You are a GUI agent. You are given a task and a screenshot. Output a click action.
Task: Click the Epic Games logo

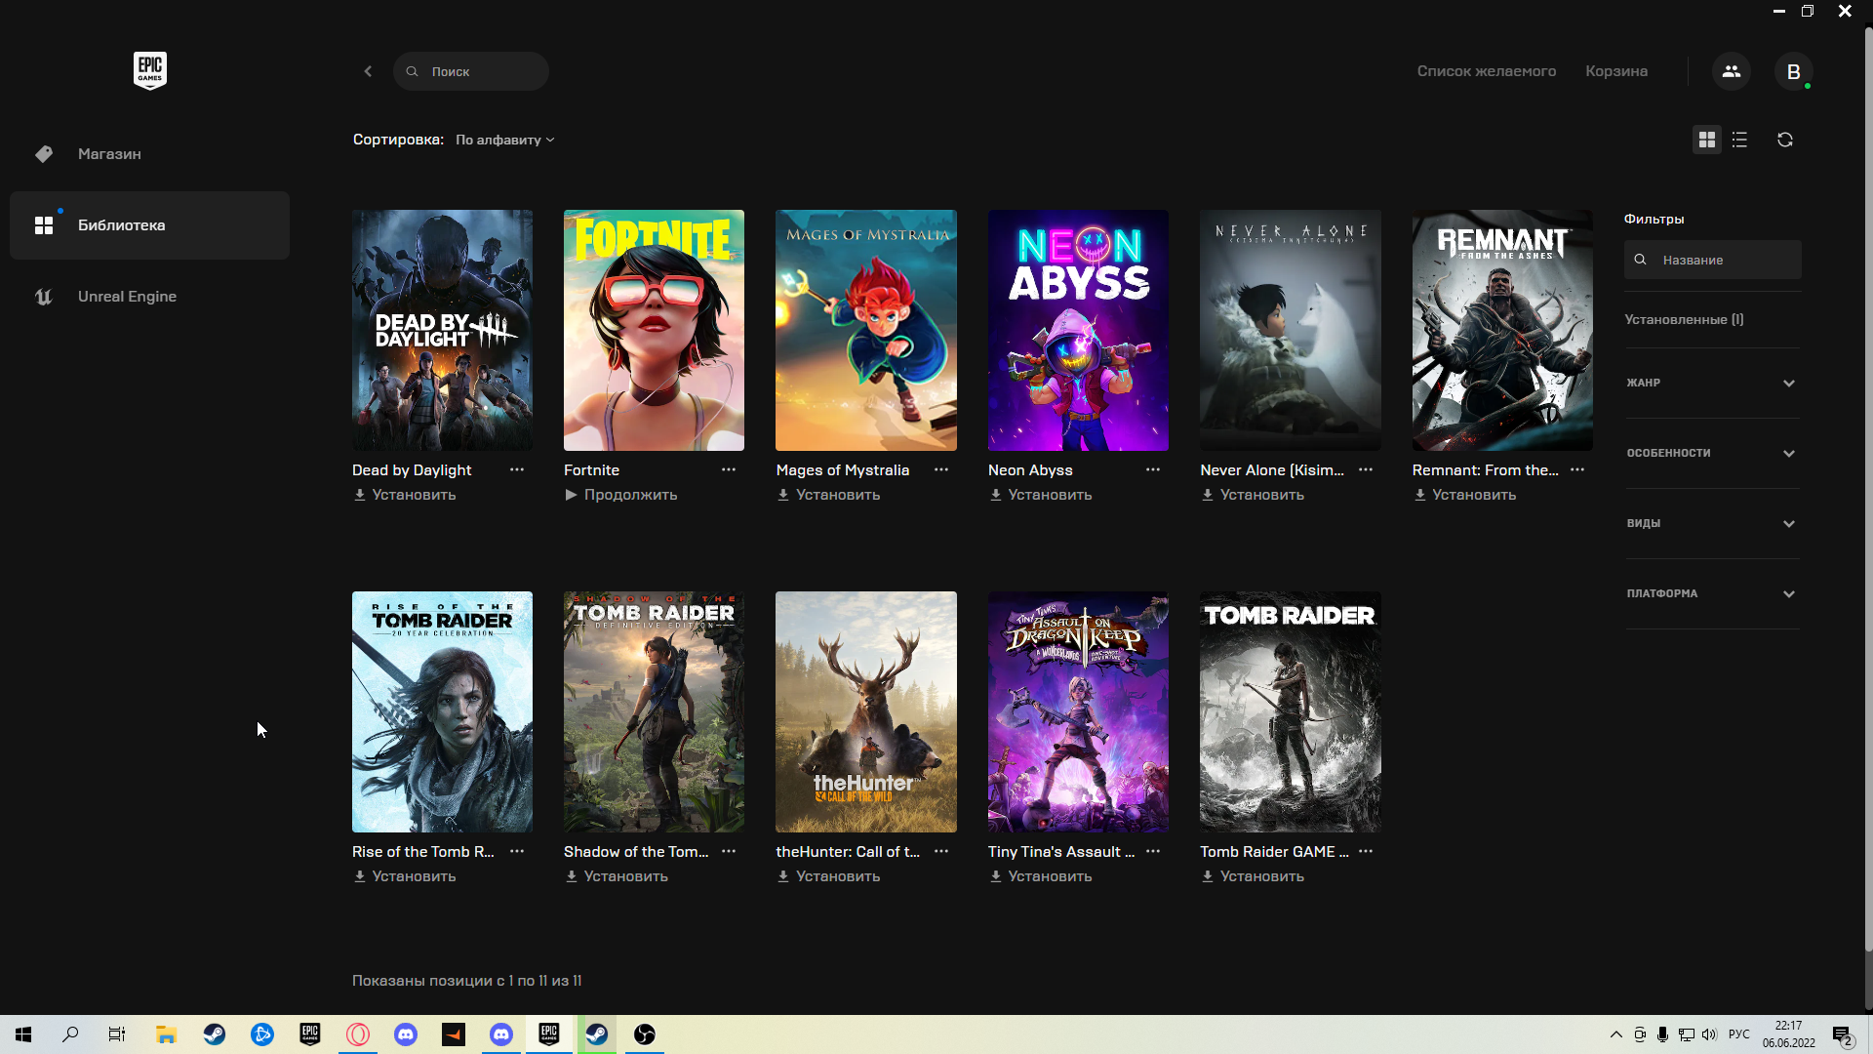(150, 70)
